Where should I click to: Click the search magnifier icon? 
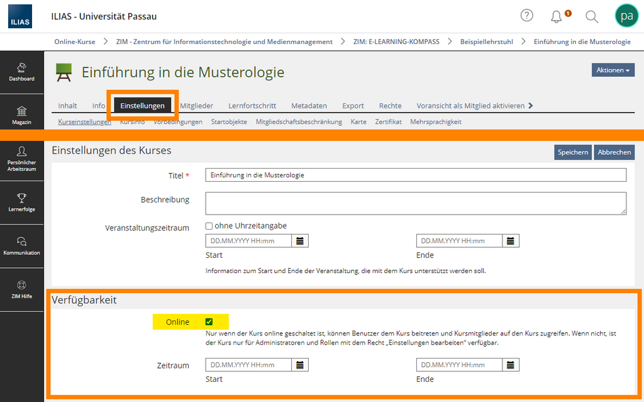(x=591, y=17)
